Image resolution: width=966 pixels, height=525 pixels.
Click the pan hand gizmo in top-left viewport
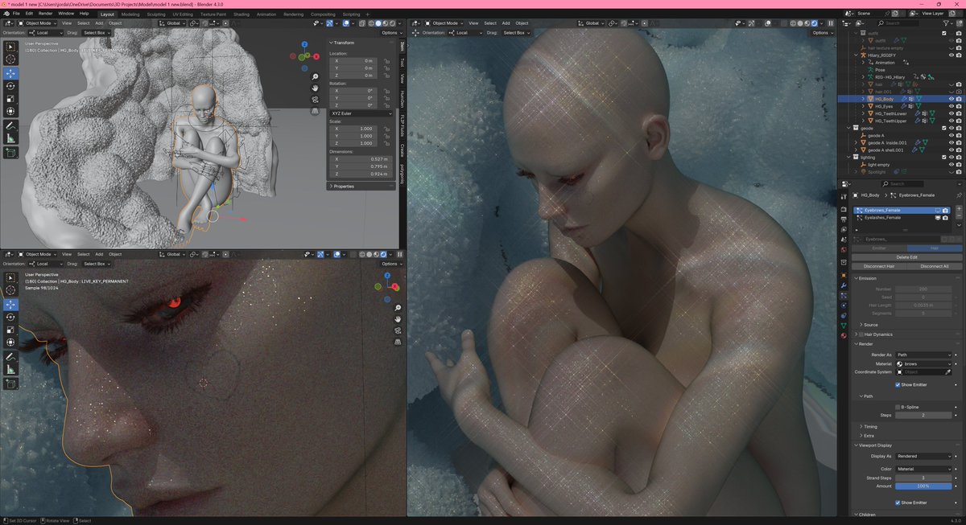click(x=314, y=88)
